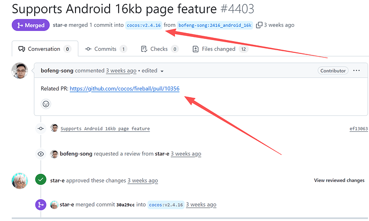
Task: Click the emoji reaction smiley icon
Action: tap(46, 104)
